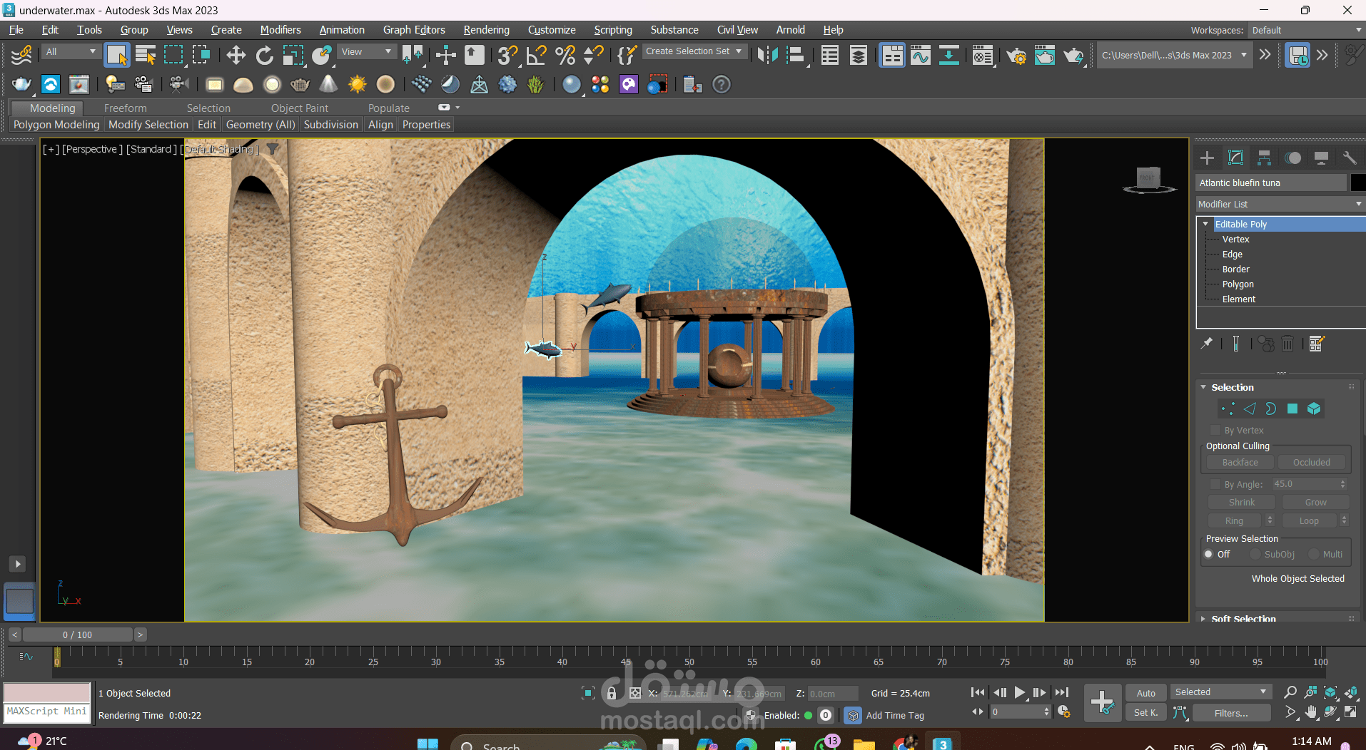This screenshot has width=1366, height=750.
Task: Toggle Angle Snap icon
Action: coord(536,55)
